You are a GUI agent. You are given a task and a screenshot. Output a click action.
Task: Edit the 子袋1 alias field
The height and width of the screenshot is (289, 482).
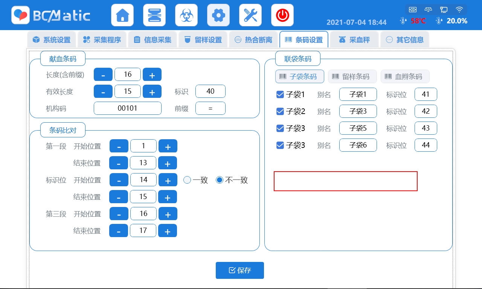click(x=358, y=94)
